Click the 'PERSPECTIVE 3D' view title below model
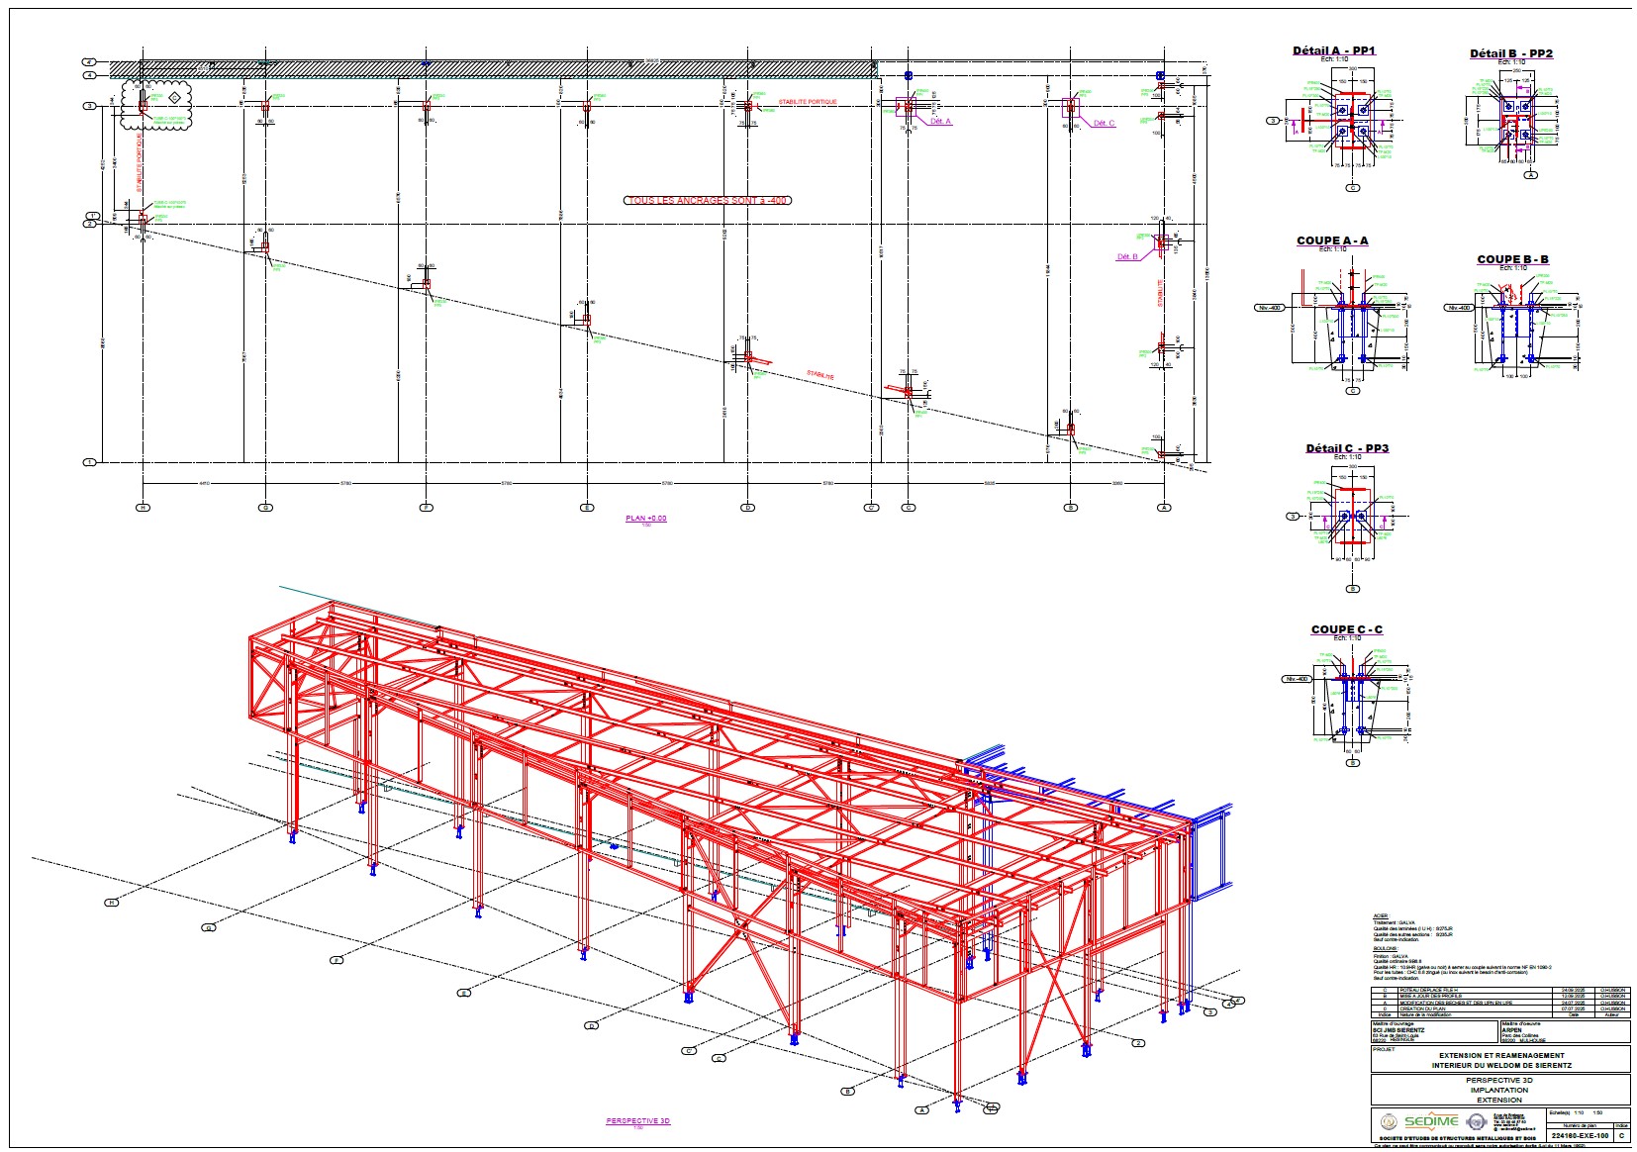The height and width of the screenshot is (1152, 1637). pos(637,1121)
